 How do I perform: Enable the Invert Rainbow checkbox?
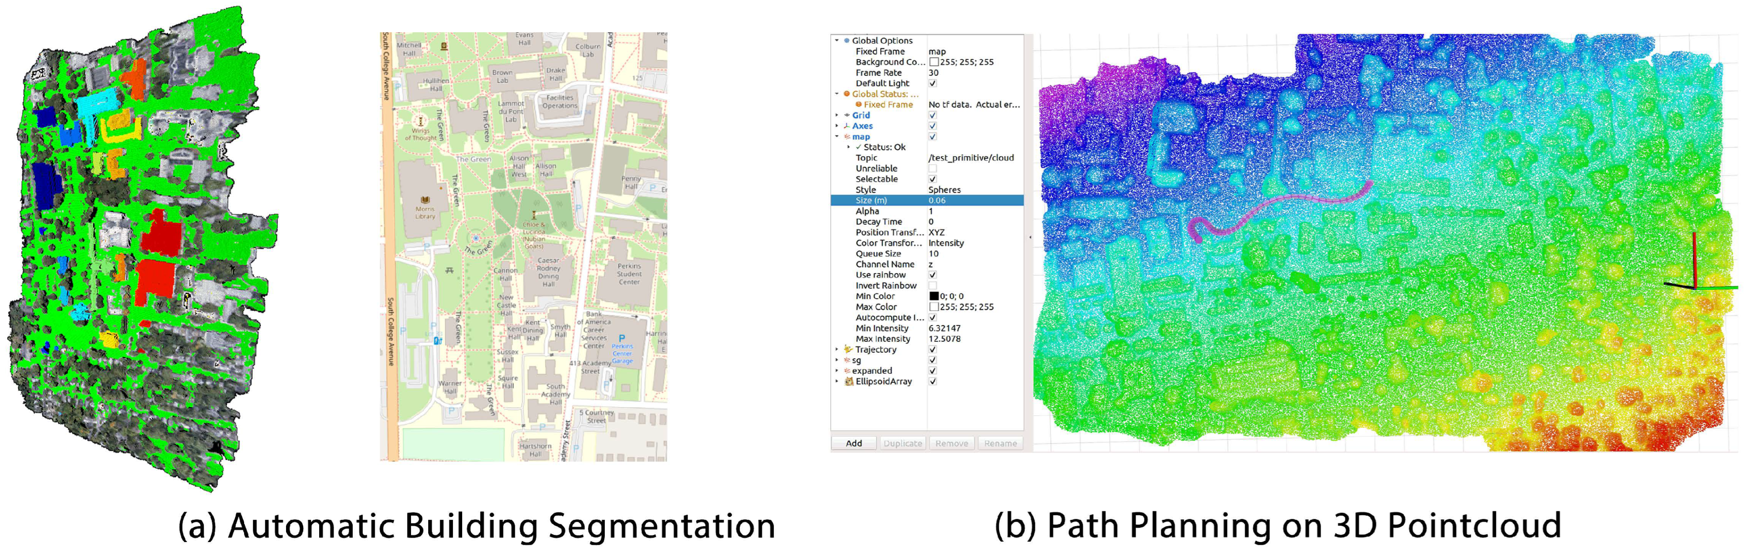[x=932, y=285]
